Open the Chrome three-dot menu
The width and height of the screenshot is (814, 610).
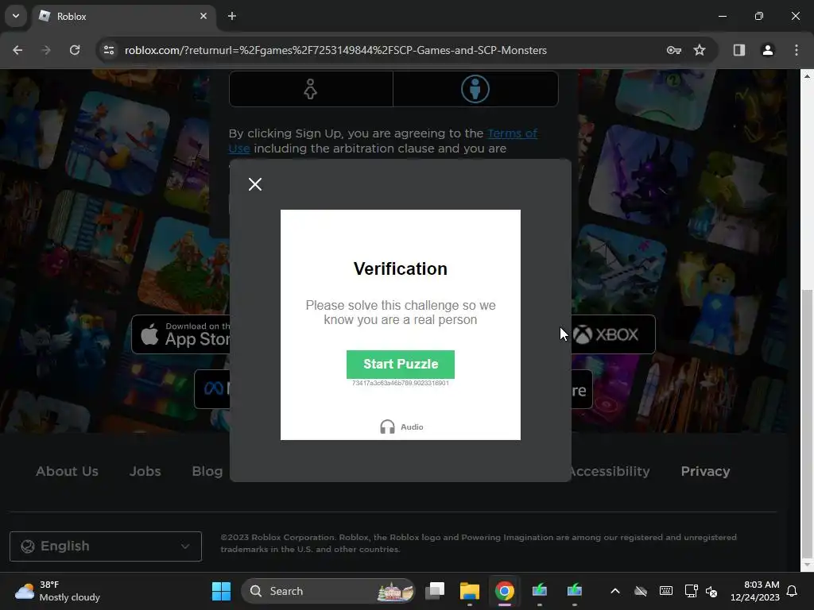click(x=796, y=50)
